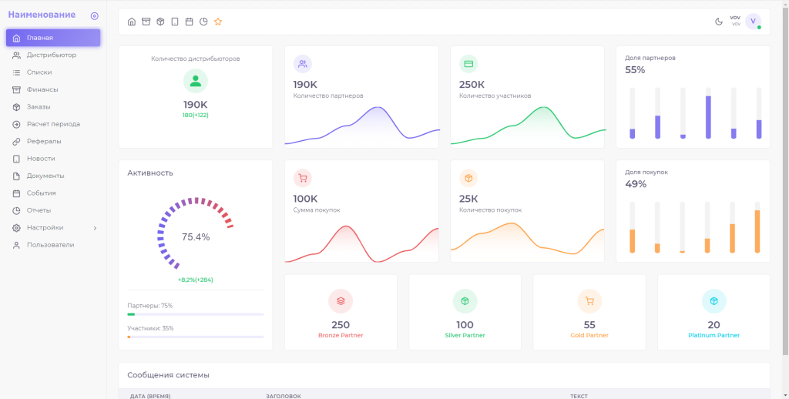Viewport: 789px width, 399px height.
Task: Click the orange star bookmark icon
Action: 218,22
